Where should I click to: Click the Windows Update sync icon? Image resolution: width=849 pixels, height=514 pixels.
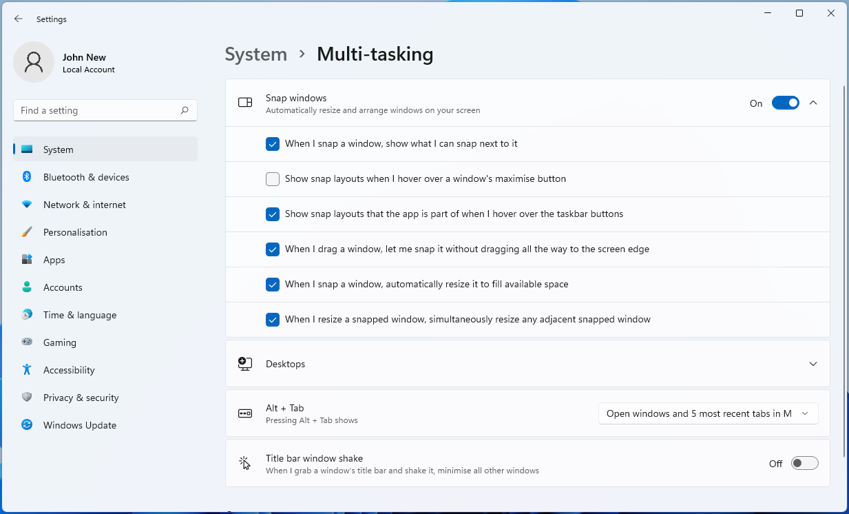click(27, 425)
